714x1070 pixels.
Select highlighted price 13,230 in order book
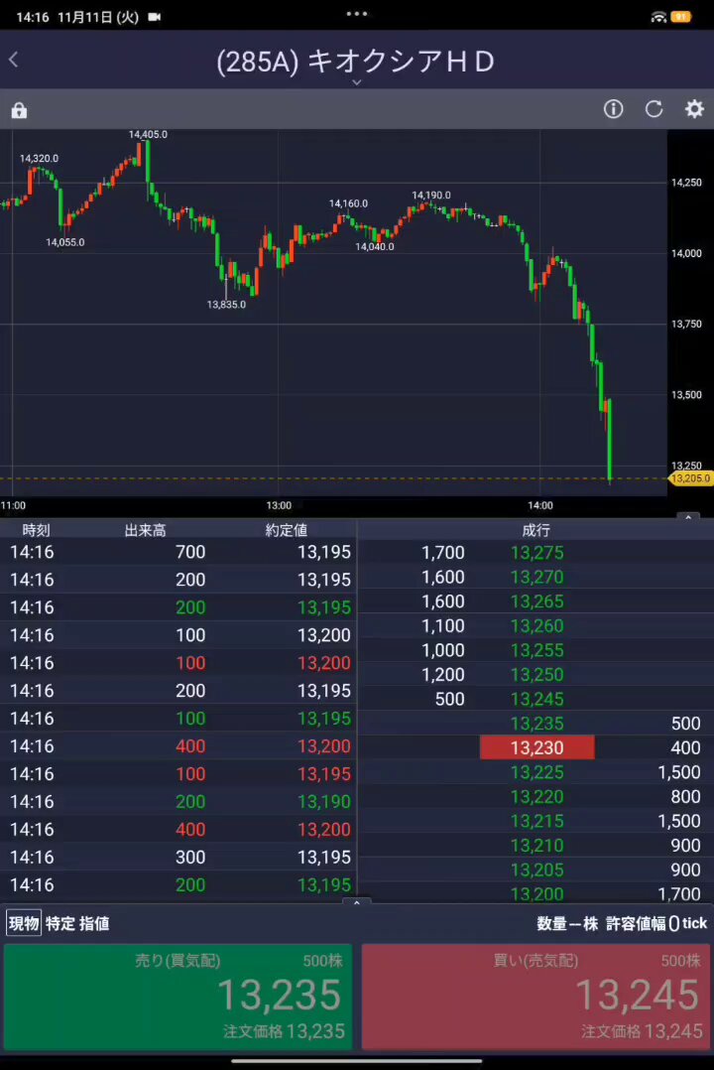click(x=536, y=748)
